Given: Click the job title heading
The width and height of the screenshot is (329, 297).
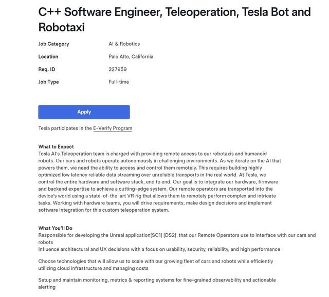Looking at the screenshot, I should click(174, 20).
